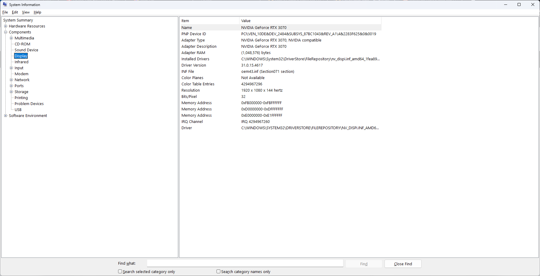Viewport: 540px width, 276px height.
Task: Expand the Input node
Action: coord(11,68)
